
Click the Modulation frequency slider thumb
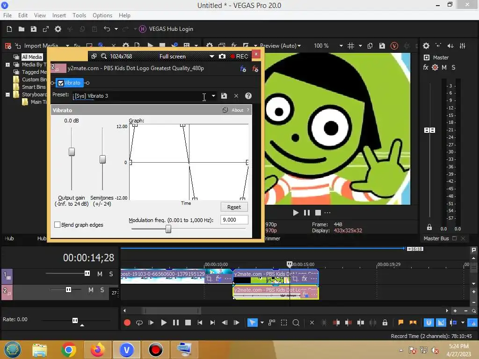click(168, 229)
